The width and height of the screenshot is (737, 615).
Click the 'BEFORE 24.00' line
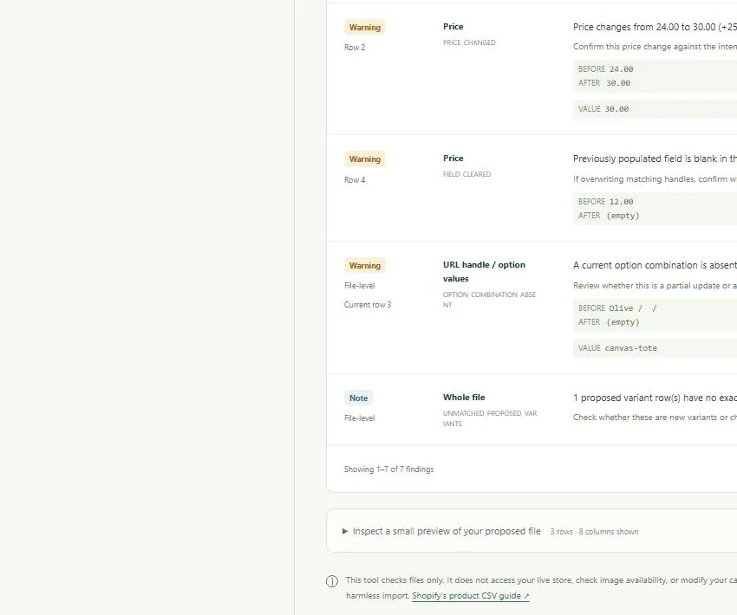coord(605,69)
